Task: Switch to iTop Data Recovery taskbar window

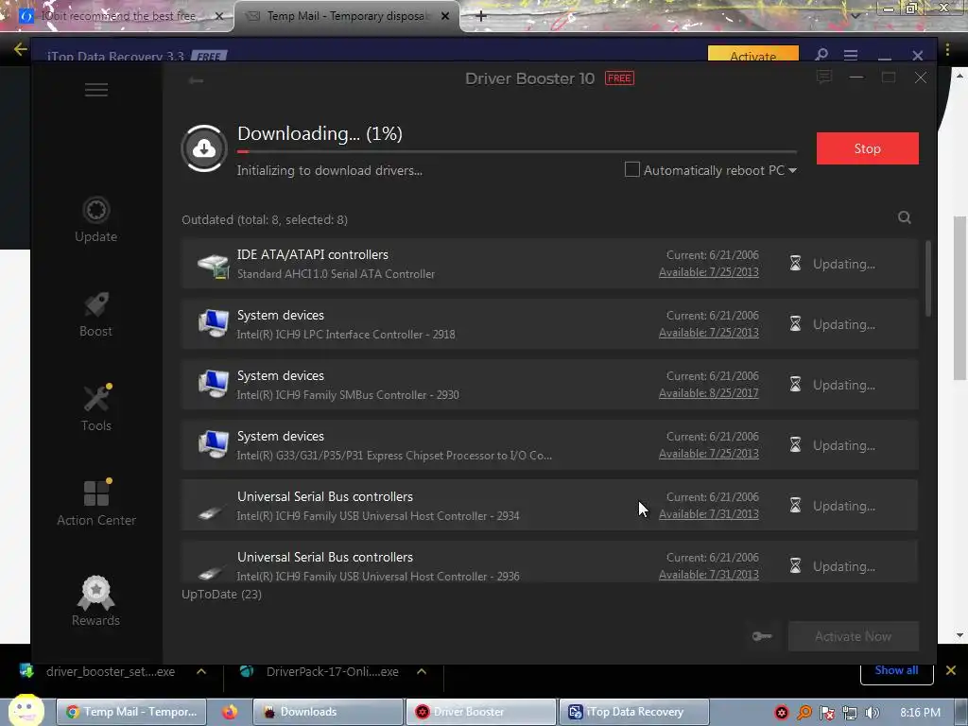Action: point(634,712)
